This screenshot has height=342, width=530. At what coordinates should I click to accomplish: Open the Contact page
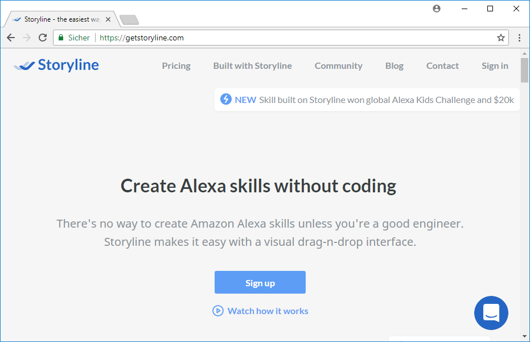[x=442, y=66]
